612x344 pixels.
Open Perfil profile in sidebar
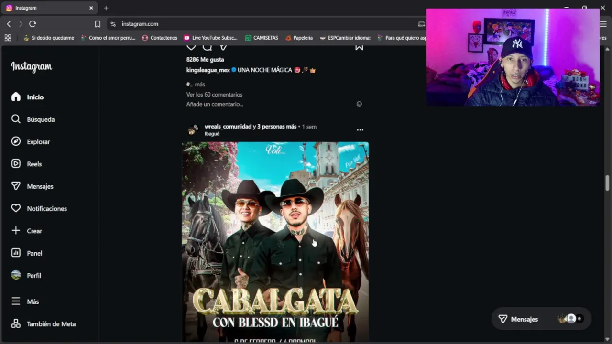26,276
